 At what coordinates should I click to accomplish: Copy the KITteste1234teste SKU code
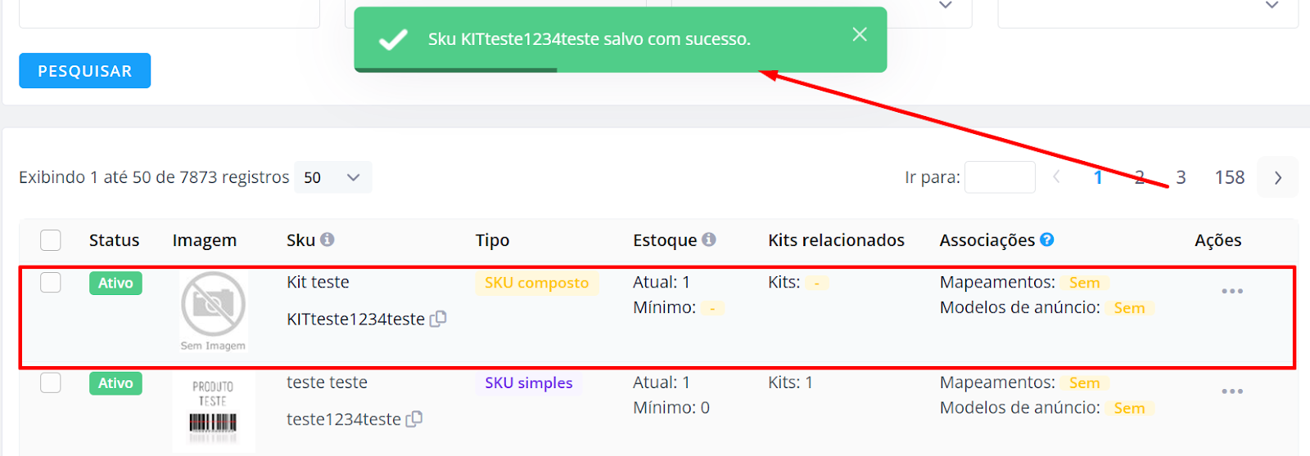pyautogui.click(x=438, y=319)
